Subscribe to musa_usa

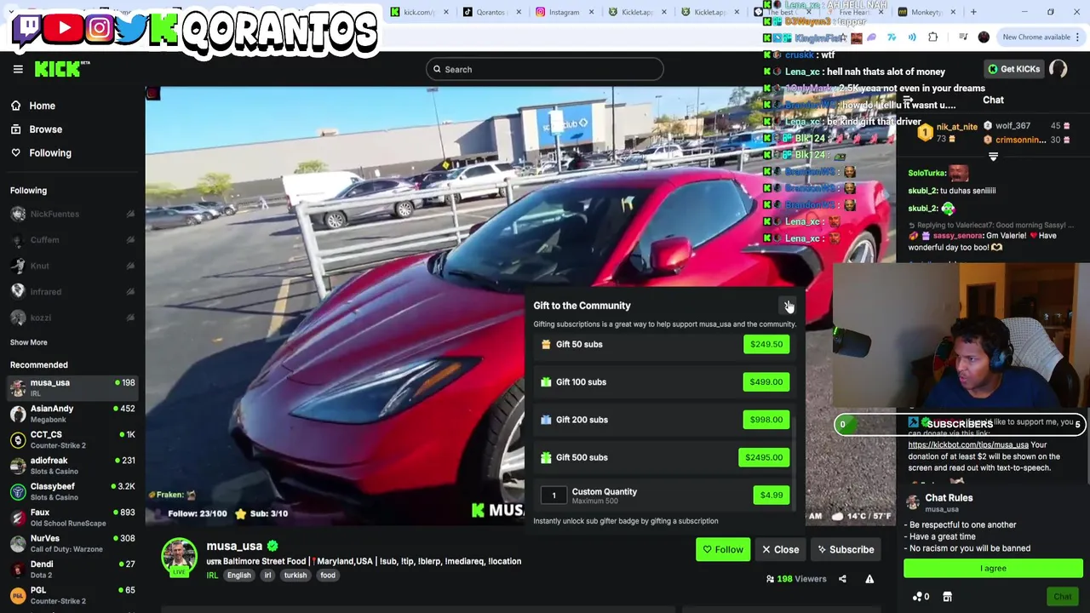[x=846, y=549]
